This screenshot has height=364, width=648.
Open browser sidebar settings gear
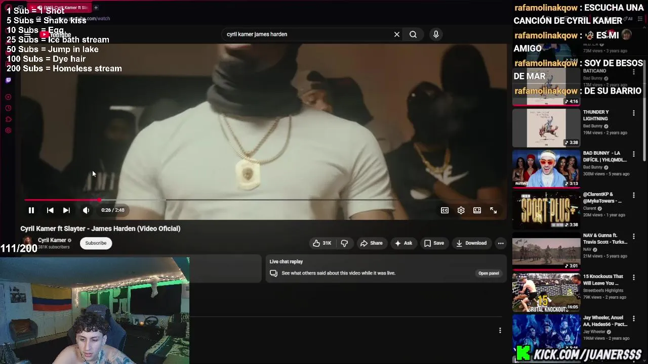click(x=8, y=130)
